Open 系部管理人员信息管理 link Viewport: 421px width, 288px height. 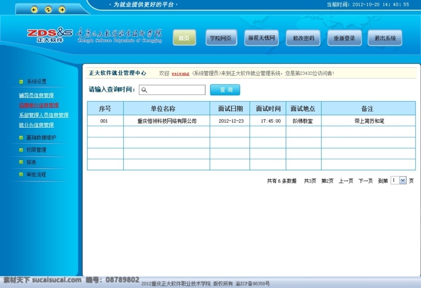click(x=44, y=115)
